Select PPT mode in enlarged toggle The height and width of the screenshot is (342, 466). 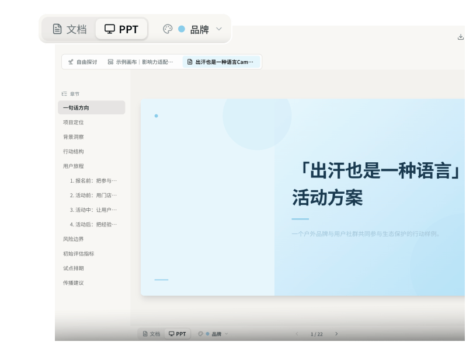[121, 29]
